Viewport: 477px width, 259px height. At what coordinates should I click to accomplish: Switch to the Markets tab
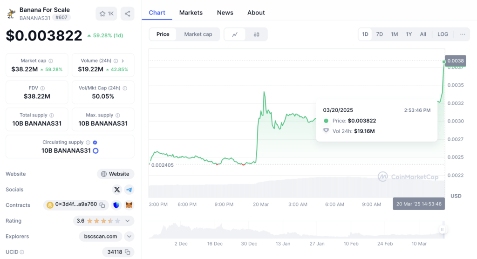(x=191, y=13)
